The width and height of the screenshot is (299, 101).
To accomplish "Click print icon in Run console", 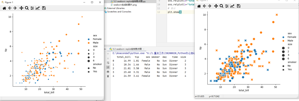I will (x=108, y=72).
